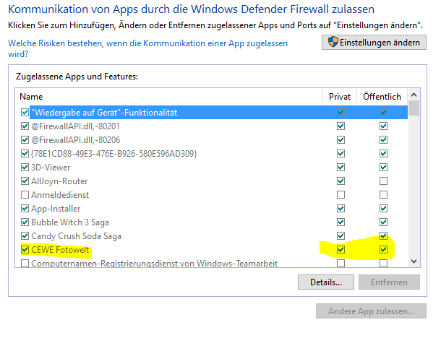Click the Entfernen button
The image size is (441, 338).
389,282
